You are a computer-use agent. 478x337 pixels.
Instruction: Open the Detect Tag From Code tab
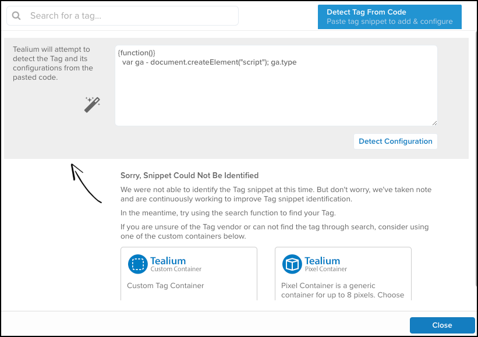[x=390, y=16]
